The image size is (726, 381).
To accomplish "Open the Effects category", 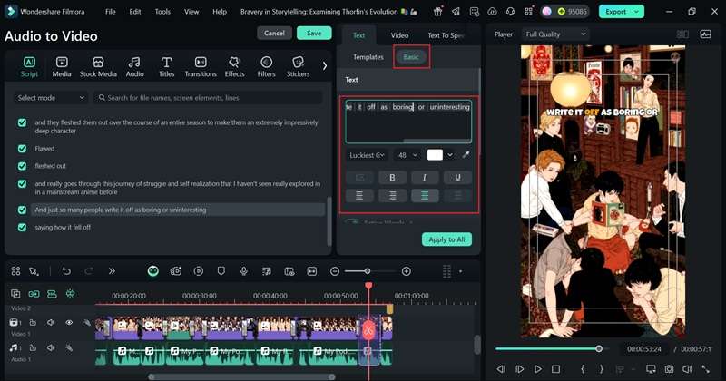I will pos(234,66).
